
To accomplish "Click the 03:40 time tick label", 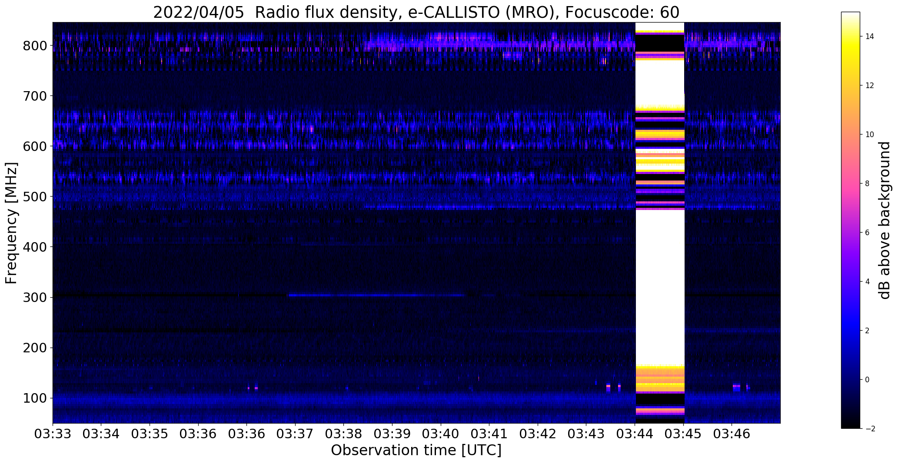I will pyautogui.click(x=441, y=433).
